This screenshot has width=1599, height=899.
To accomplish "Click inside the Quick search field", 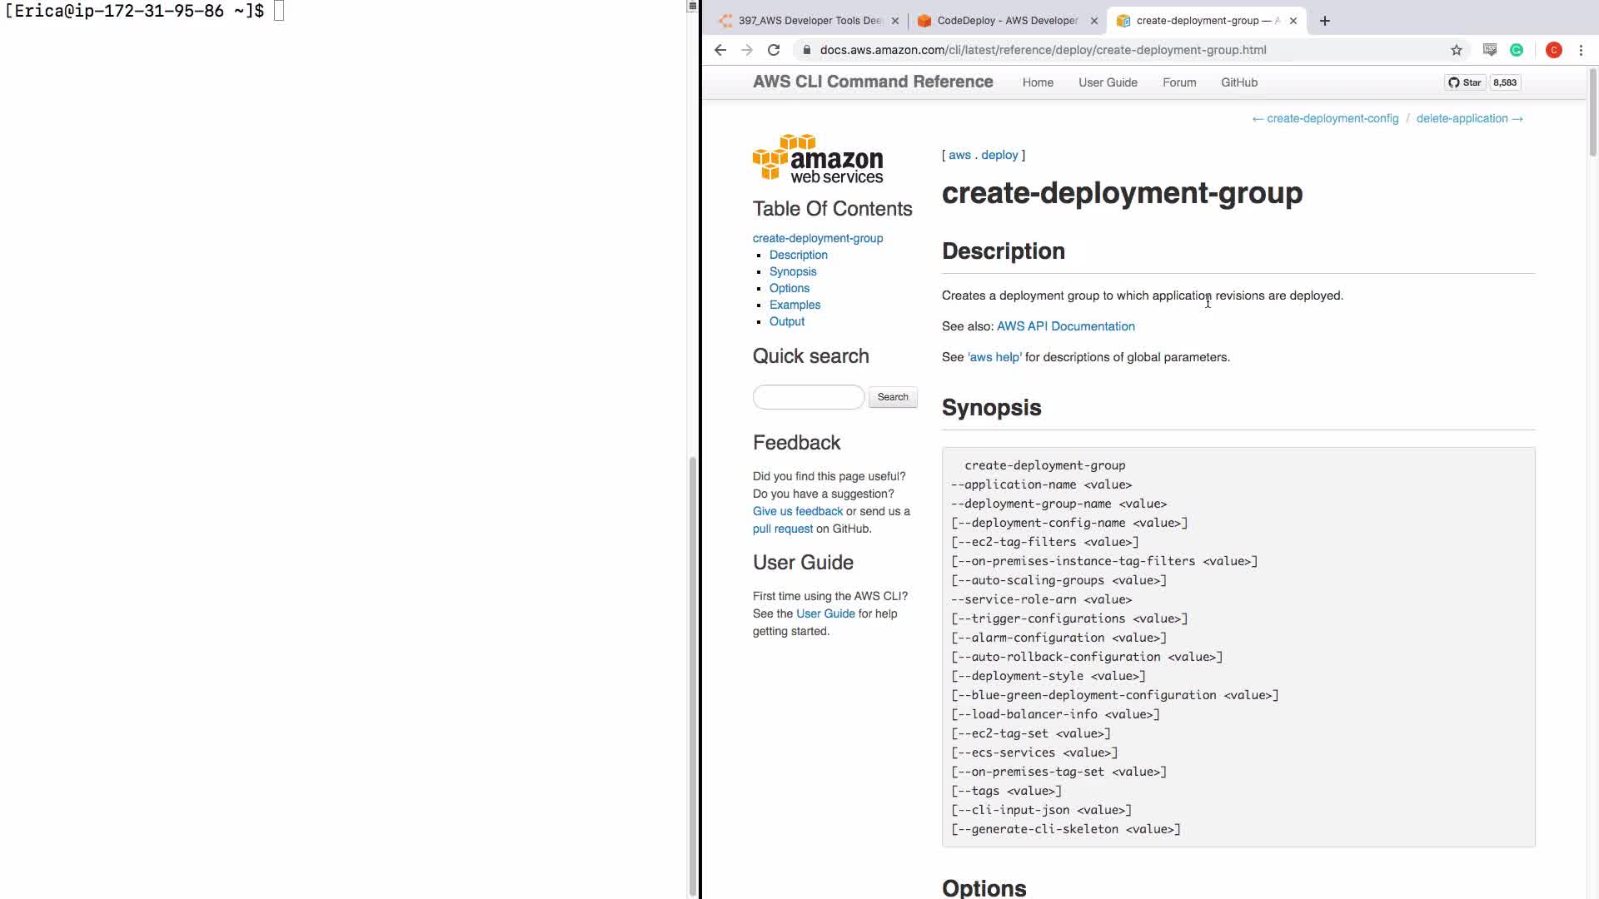I will tap(808, 397).
